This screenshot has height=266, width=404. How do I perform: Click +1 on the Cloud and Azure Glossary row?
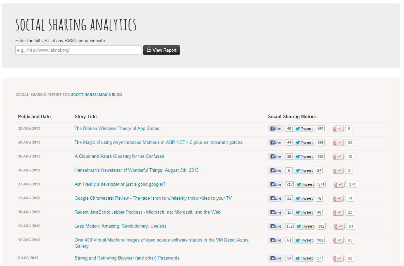338,156
